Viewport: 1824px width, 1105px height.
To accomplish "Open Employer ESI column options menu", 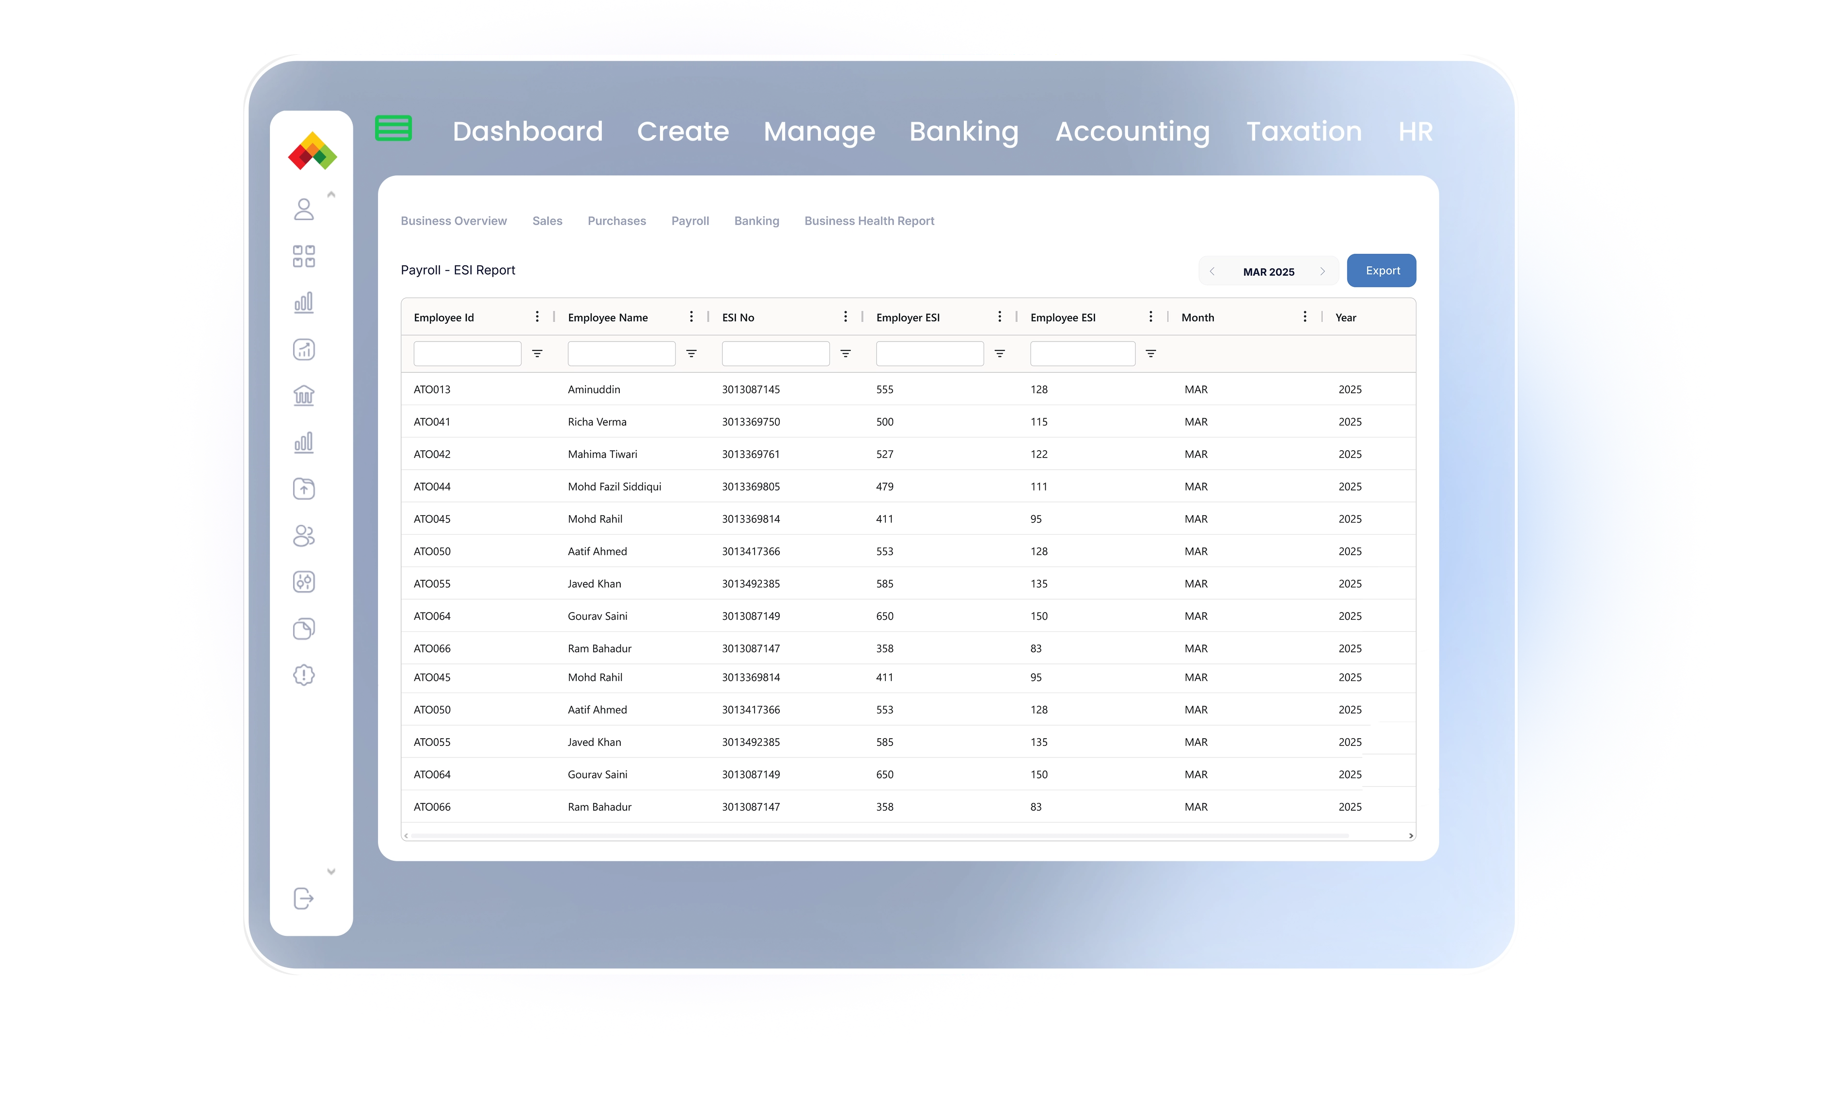I will click(999, 317).
